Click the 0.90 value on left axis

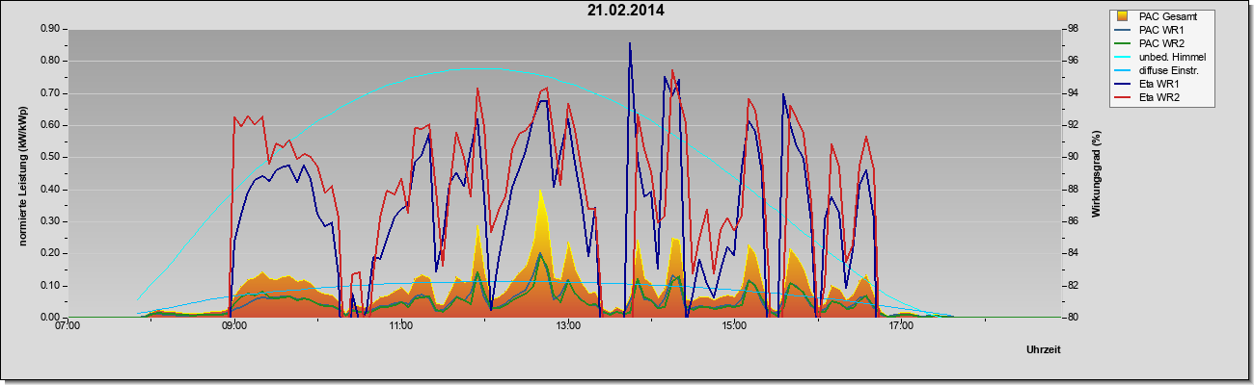coord(50,29)
